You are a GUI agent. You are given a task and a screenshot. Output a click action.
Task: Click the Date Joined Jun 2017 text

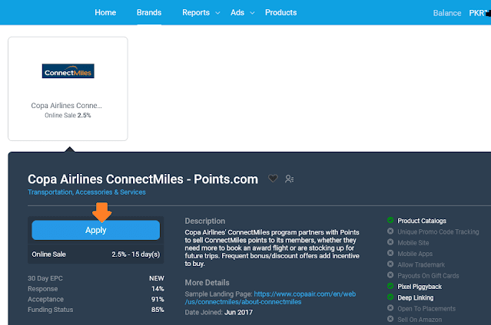pyautogui.click(x=218, y=312)
